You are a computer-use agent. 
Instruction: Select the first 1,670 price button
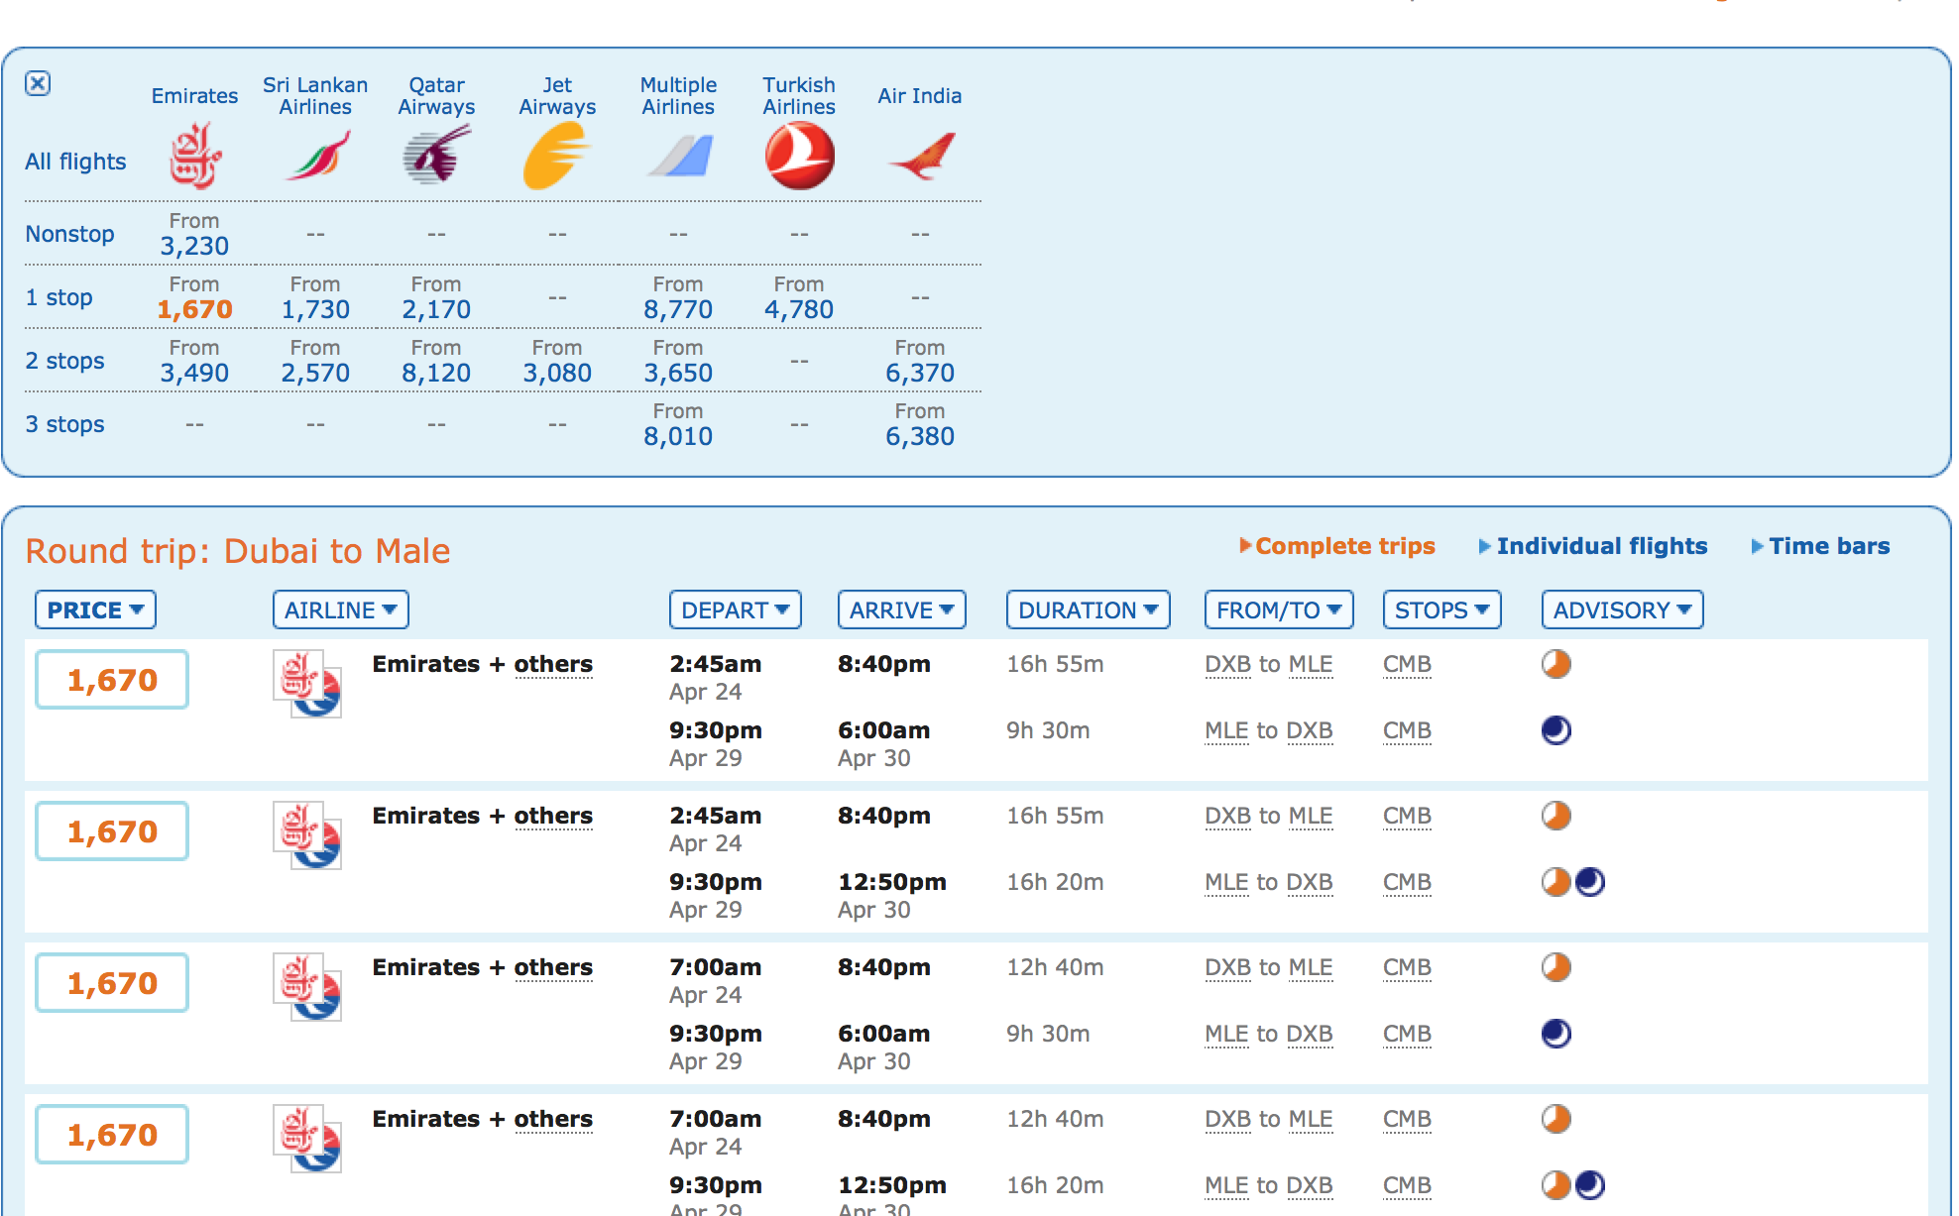tap(112, 680)
